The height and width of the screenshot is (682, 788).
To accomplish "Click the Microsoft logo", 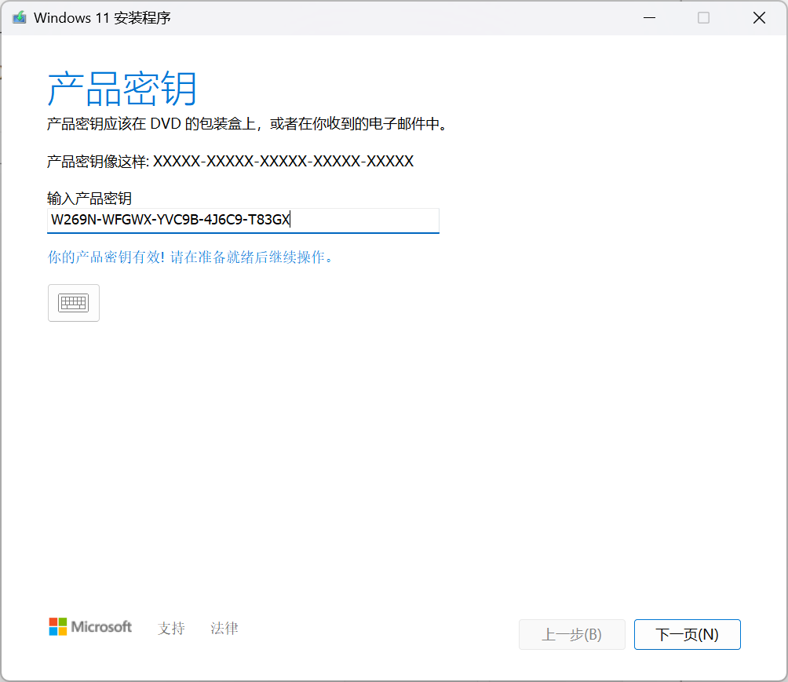I will click(x=90, y=627).
